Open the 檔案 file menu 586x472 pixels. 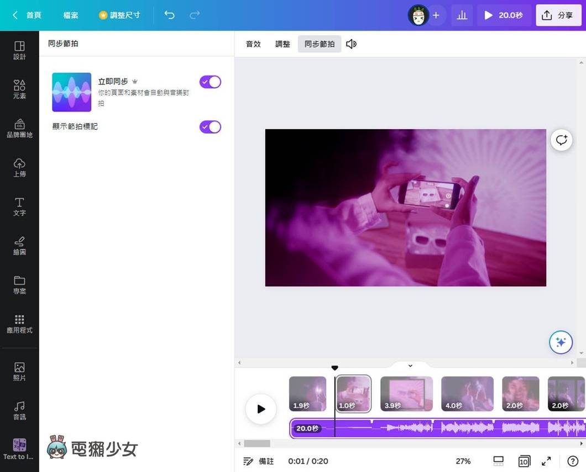(71, 15)
